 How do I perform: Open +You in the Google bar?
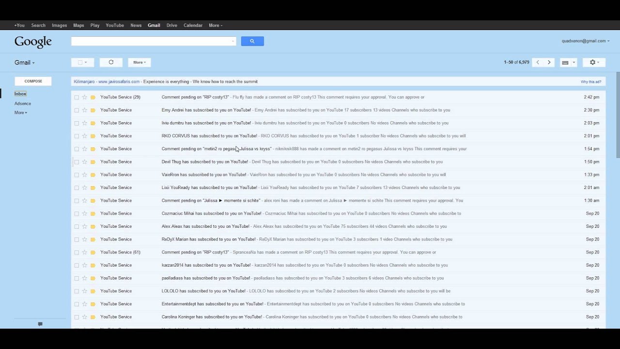[x=19, y=25]
